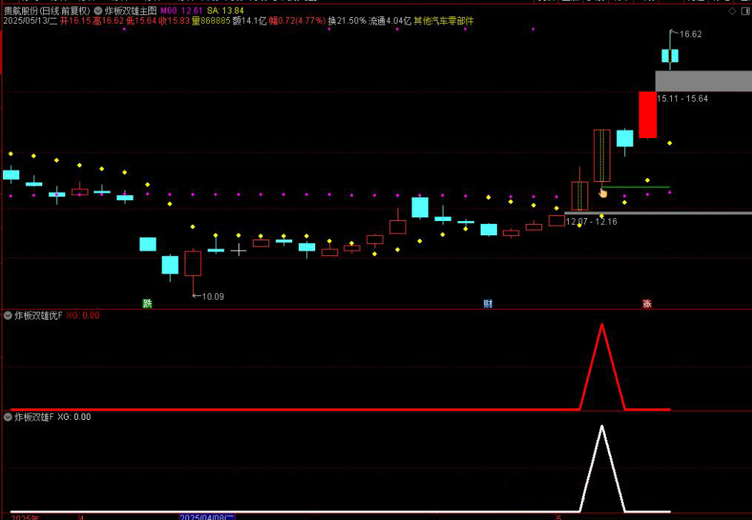
Task: Click the green 跌 event marker icon
Action: [148, 303]
